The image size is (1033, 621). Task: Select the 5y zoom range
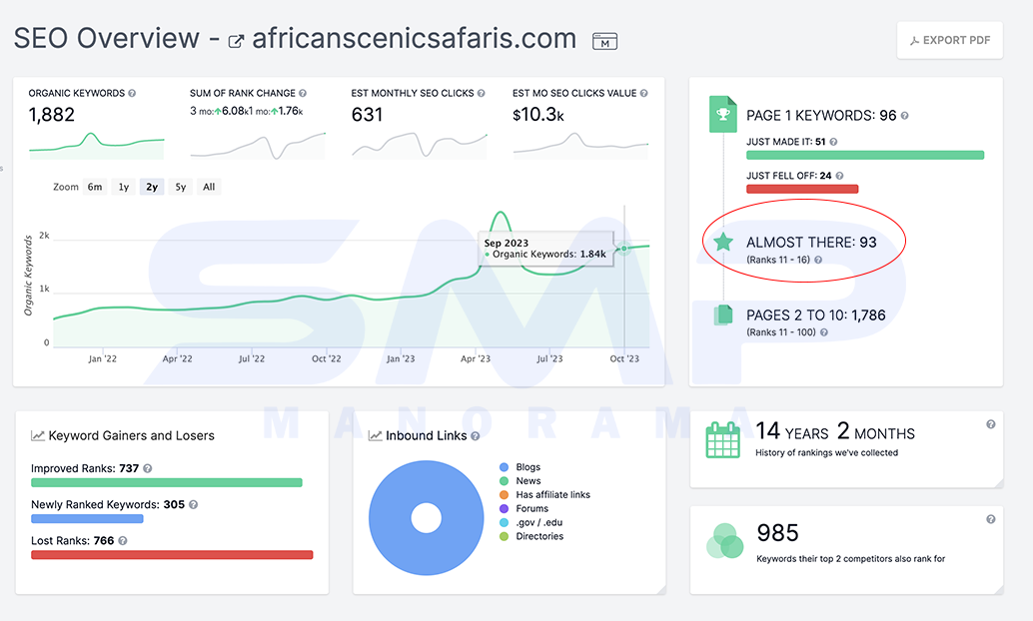181,187
